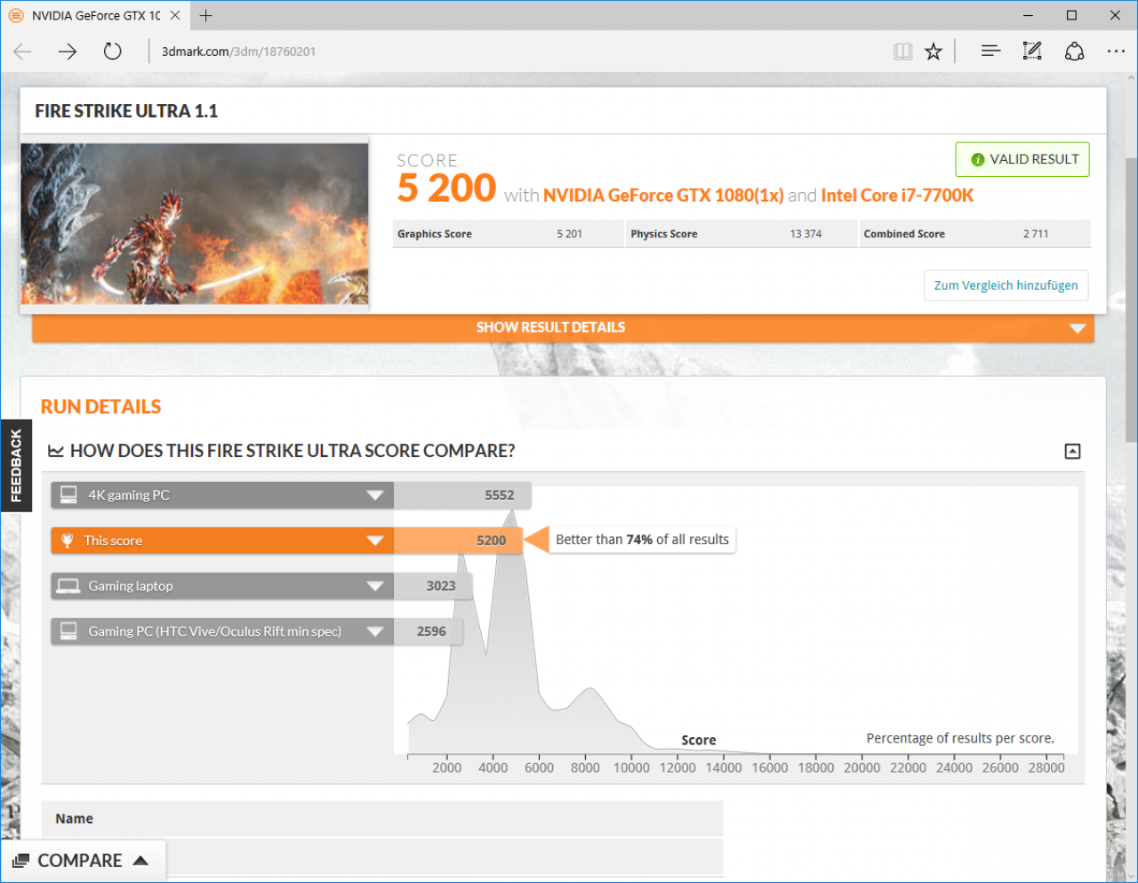Click the COMPARE stacked pages icon

[x=20, y=861]
